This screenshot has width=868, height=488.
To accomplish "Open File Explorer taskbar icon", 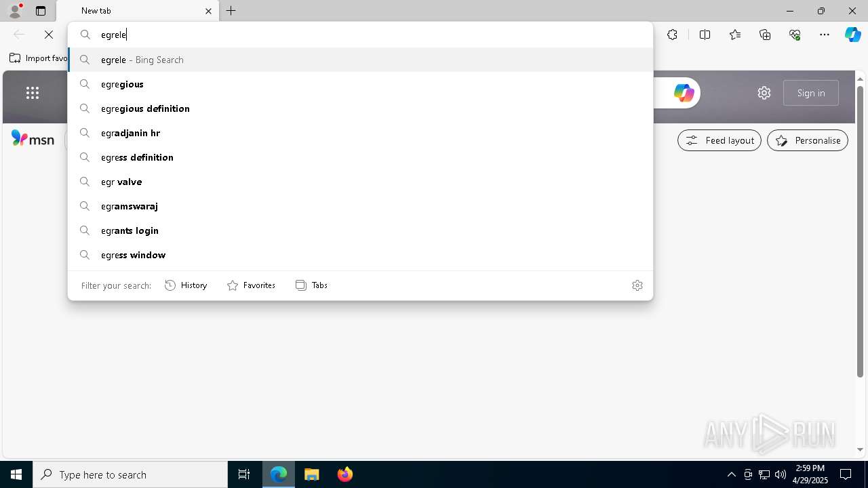I will [x=312, y=474].
